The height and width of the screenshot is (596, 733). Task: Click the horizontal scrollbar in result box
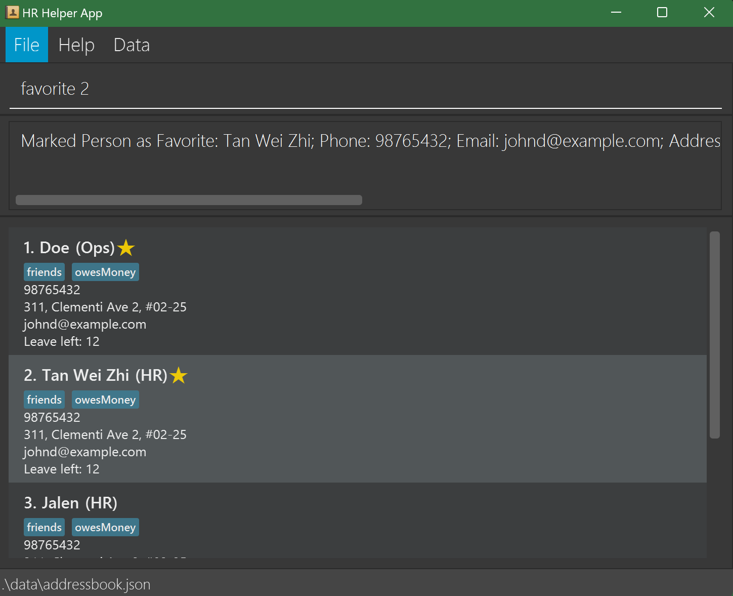coord(189,200)
